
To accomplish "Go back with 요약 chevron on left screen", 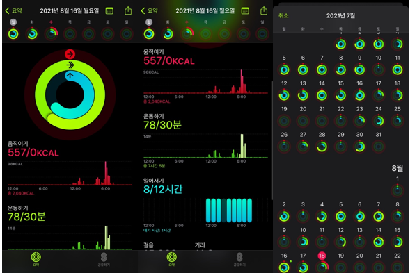I will pyautogui.click(x=13, y=11).
